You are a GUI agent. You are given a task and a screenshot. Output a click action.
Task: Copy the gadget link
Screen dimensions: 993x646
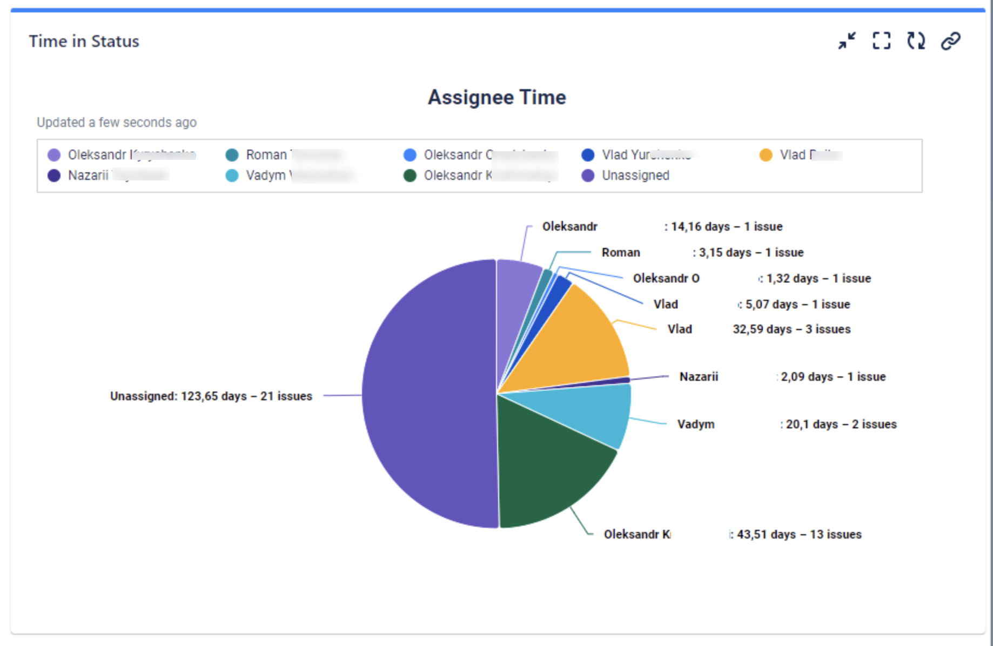950,41
